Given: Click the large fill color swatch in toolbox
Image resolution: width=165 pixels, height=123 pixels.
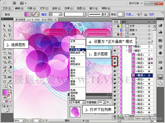Looking at the screenshot, I should (6, 92).
